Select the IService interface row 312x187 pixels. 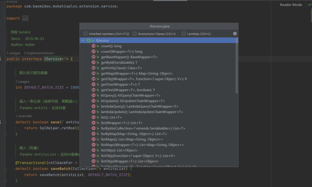coord(158,41)
